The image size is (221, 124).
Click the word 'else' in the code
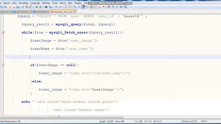(37, 81)
